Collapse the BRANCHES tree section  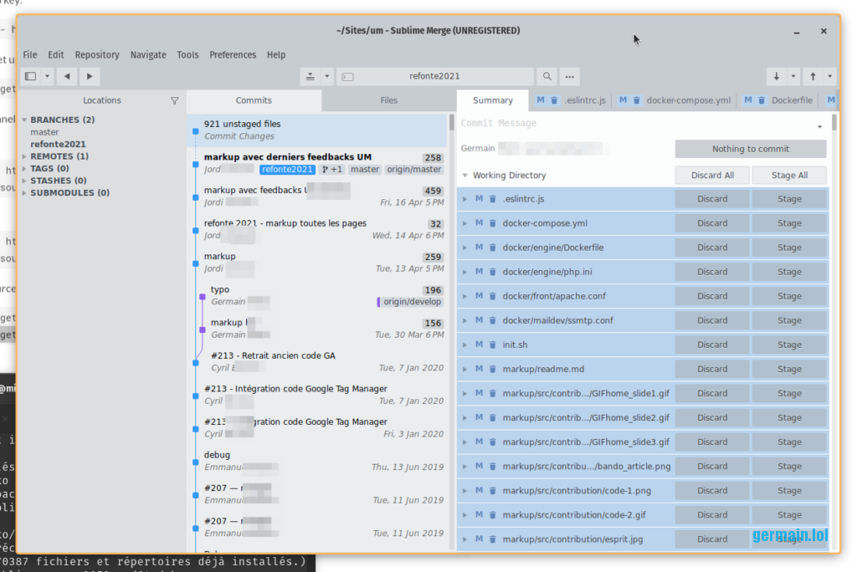pos(24,120)
